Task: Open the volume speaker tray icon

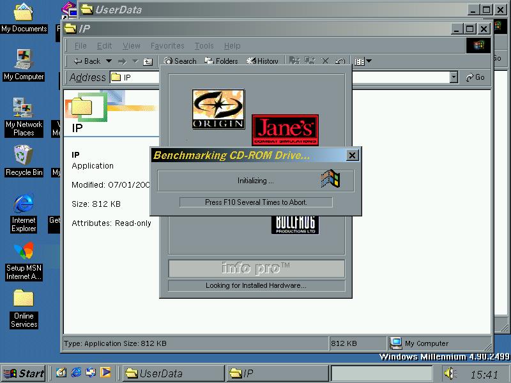Action: click(x=450, y=373)
